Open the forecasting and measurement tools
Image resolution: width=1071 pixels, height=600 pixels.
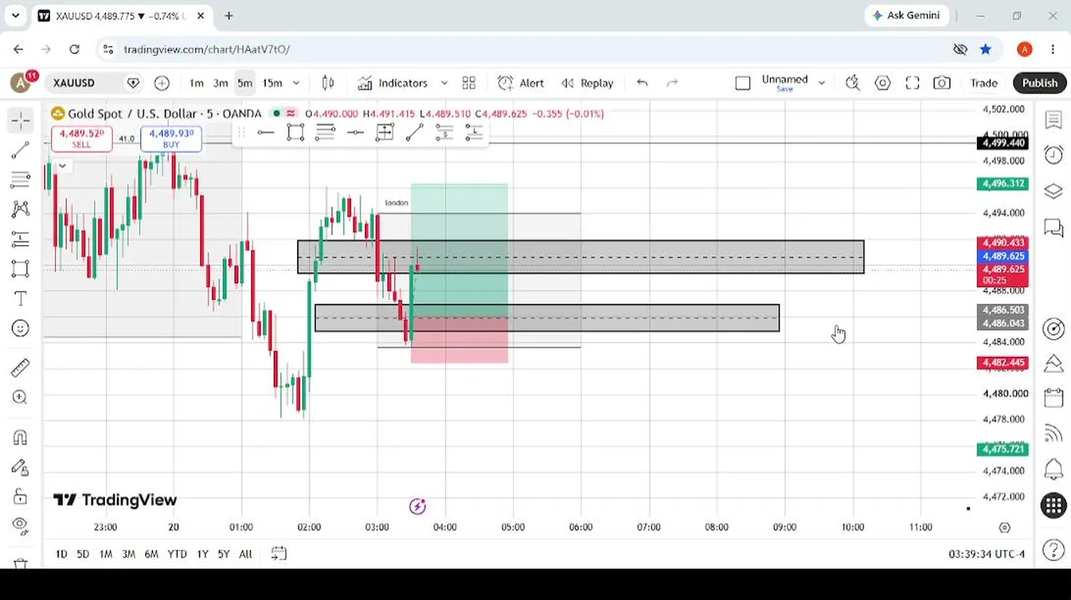click(x=21, y=239)
